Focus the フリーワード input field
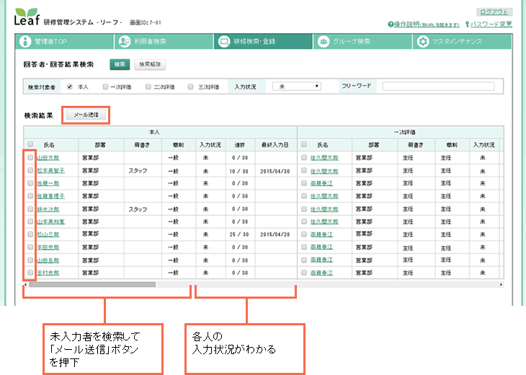Viewport: 526px width, 375px height. (438, 86)
